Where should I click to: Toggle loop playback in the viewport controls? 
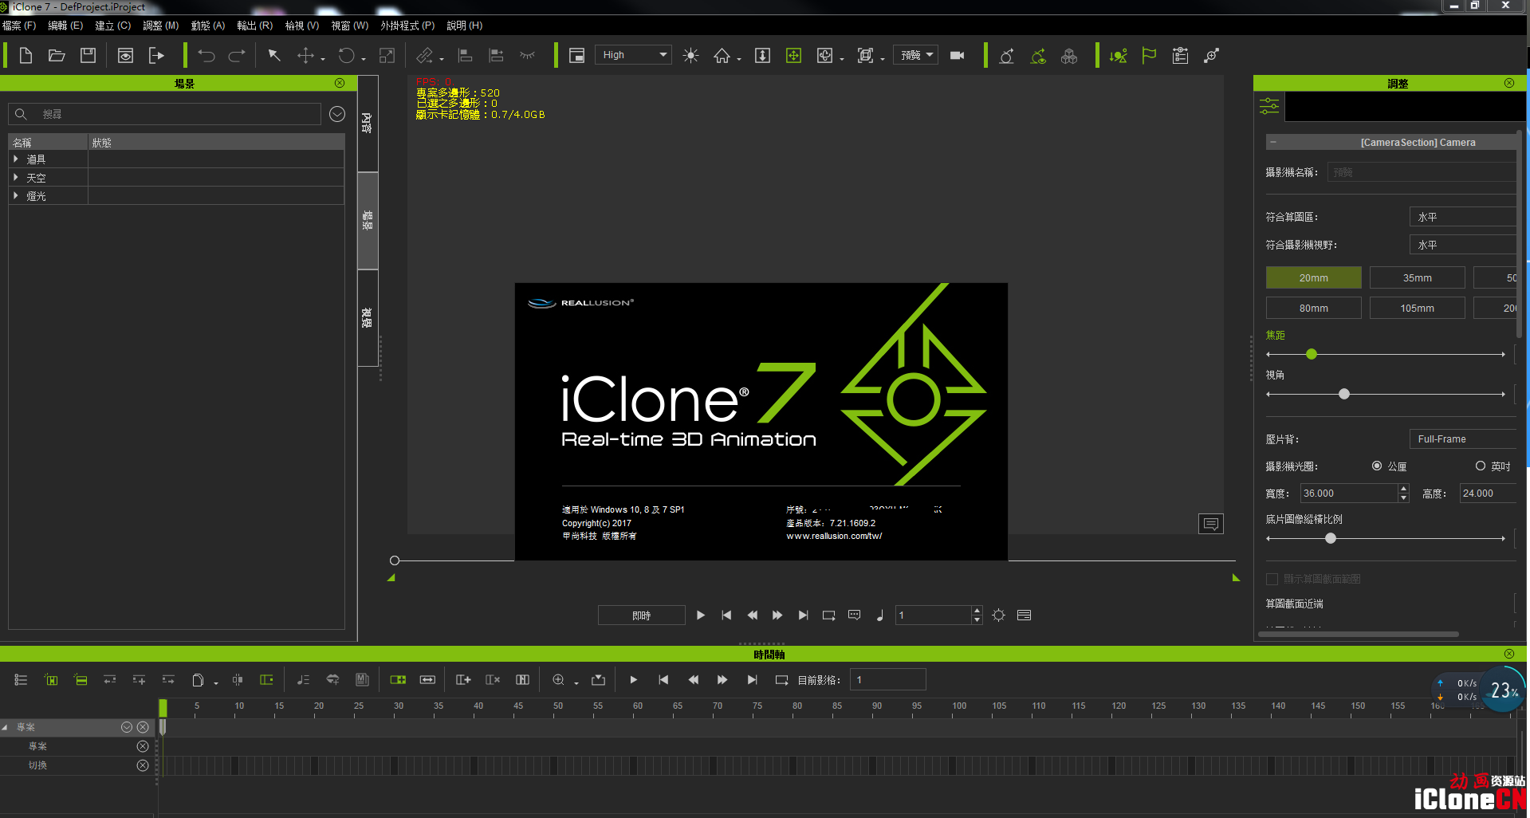point(829,615)
